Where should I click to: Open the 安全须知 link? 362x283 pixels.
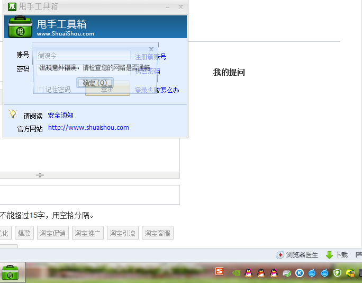pyautogui.click(x=60, y=115)
